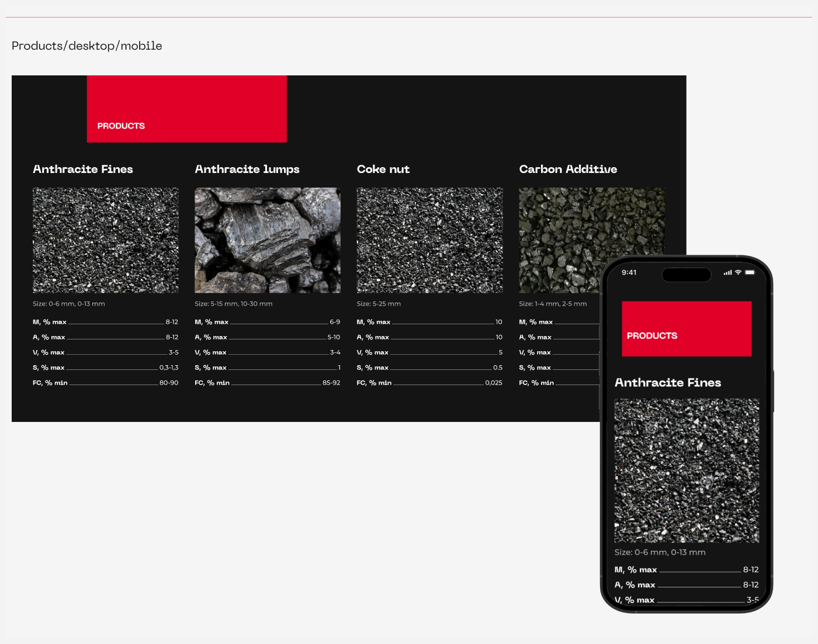The image size is (818, 644).
Task: Click the desktop Anthracite Fines product image
Action: 106,240
